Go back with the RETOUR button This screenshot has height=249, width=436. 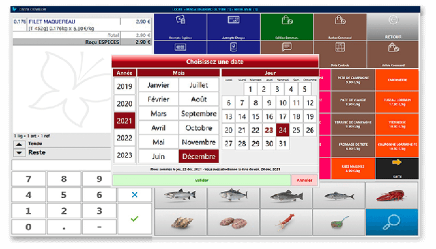point(393,27)
